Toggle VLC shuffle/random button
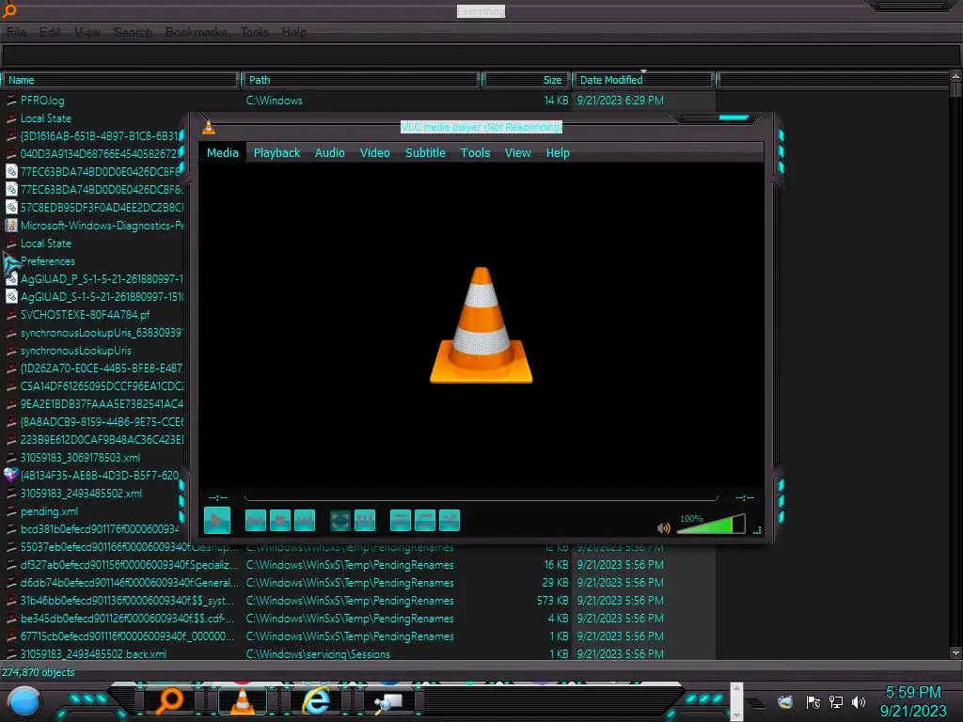 pos(450,521)
